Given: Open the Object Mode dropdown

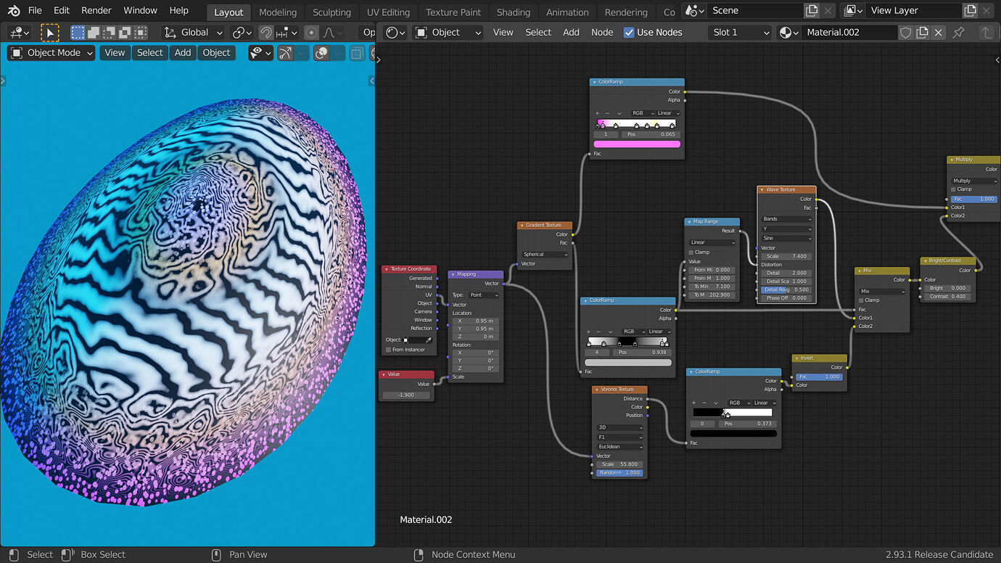Looking at the screenshot, I should (52, 53).
